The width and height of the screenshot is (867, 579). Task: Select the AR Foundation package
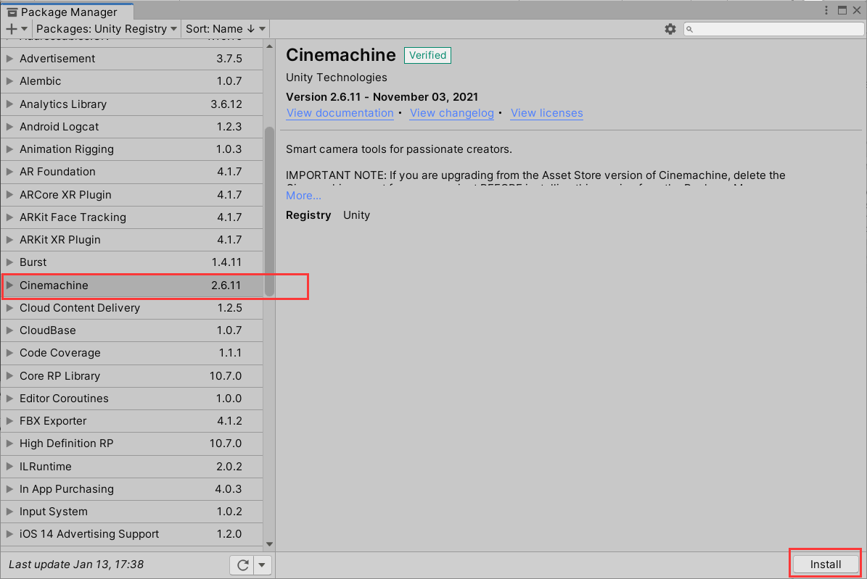pos(131,172)
